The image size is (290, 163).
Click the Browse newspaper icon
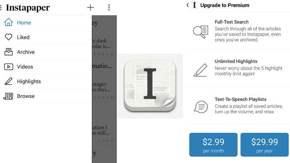(x=9, y=96)
